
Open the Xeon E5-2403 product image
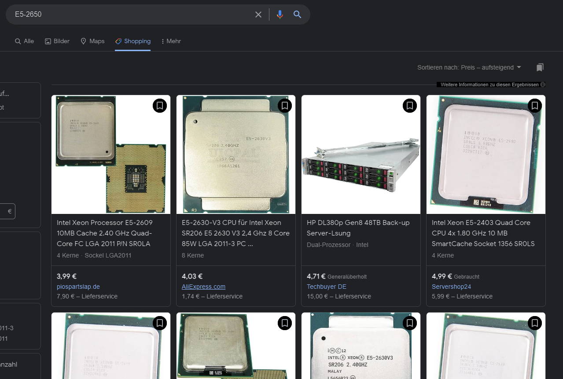point(486,155)
